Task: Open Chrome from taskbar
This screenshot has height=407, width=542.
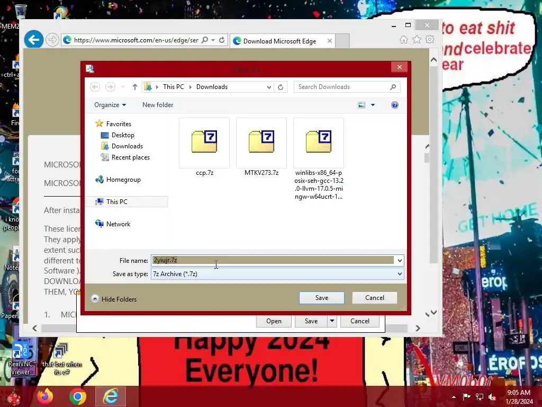Action: pyautogui.click(x=78, y=396)
